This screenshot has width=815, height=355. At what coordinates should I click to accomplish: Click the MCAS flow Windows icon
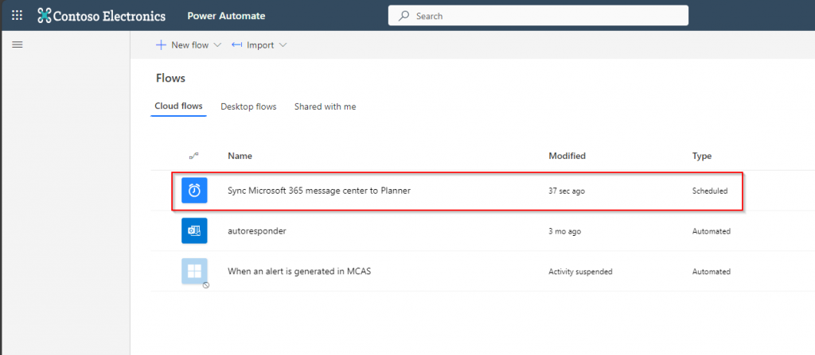click(194, 272)
